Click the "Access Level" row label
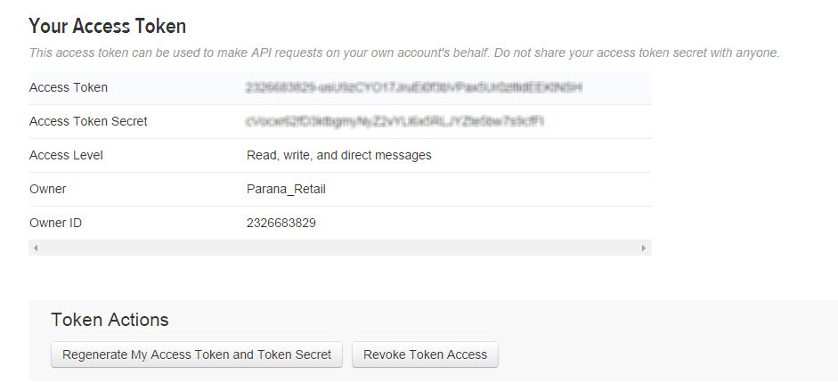The width and height of the screenshot is (838, 383). click(66, 155)
